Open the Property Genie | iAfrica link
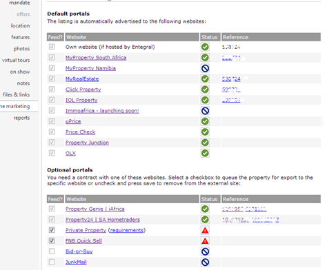Image resolution: width=327 pixels, height=270 pixels. click(x=95, y=209)
